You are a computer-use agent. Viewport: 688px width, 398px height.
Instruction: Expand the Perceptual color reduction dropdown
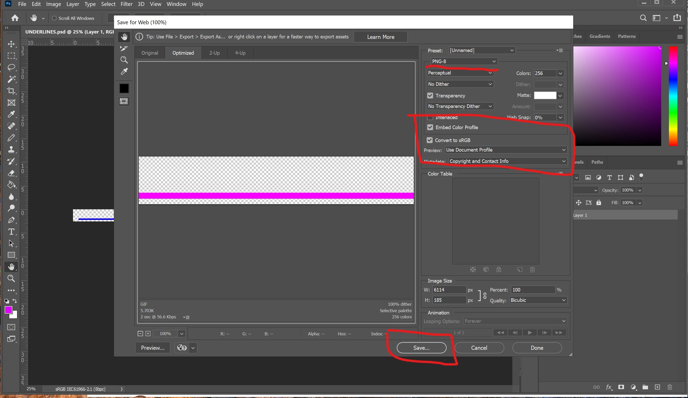(460, 73)
